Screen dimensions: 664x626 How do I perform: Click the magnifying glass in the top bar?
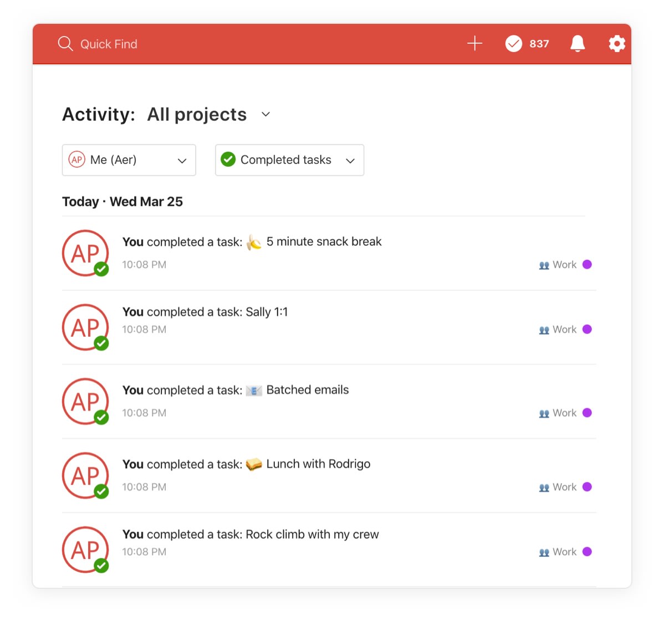point(65,44)
